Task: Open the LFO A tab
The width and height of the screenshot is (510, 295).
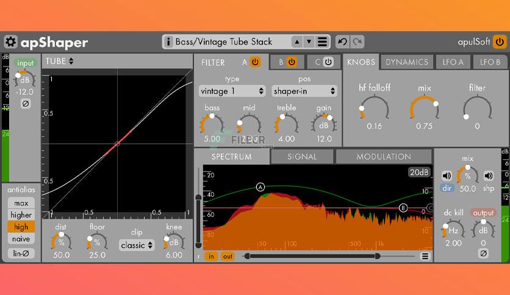Action: point(453,62)
